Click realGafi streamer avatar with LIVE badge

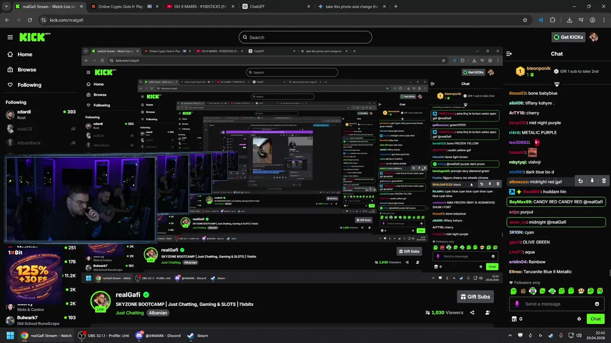[101, 301]
